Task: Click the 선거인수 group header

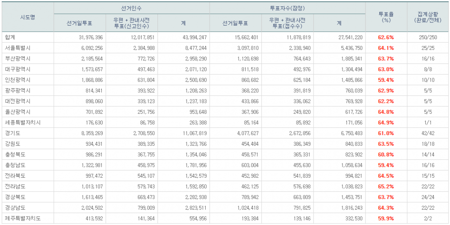Action: [x=132, y=8]
